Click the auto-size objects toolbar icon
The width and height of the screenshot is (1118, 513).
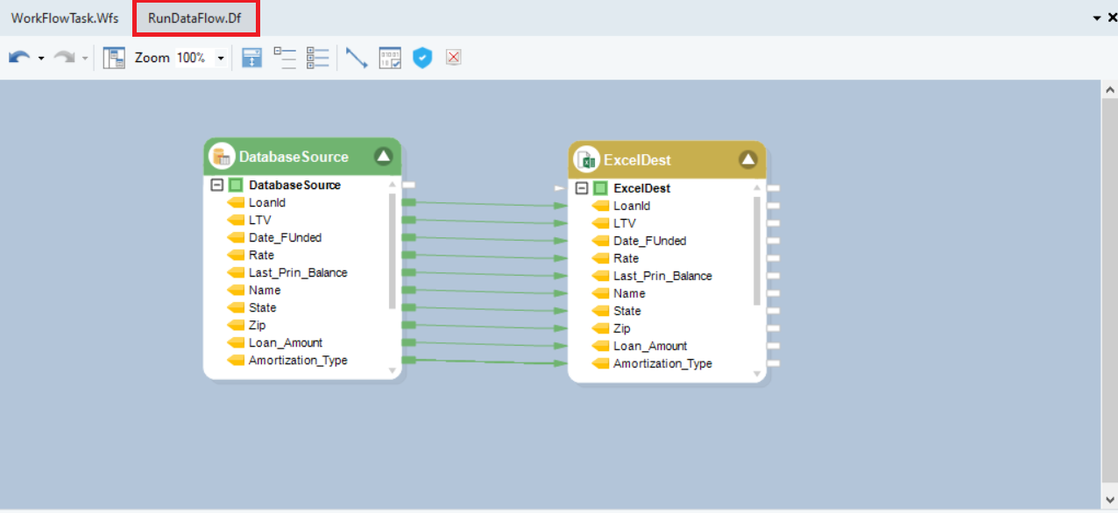(252, 58)
